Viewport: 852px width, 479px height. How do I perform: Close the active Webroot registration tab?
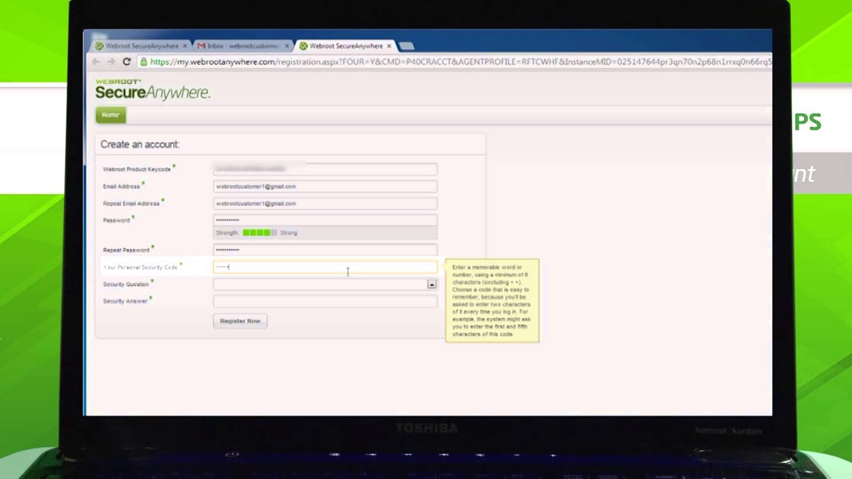[x=389, y=46]
